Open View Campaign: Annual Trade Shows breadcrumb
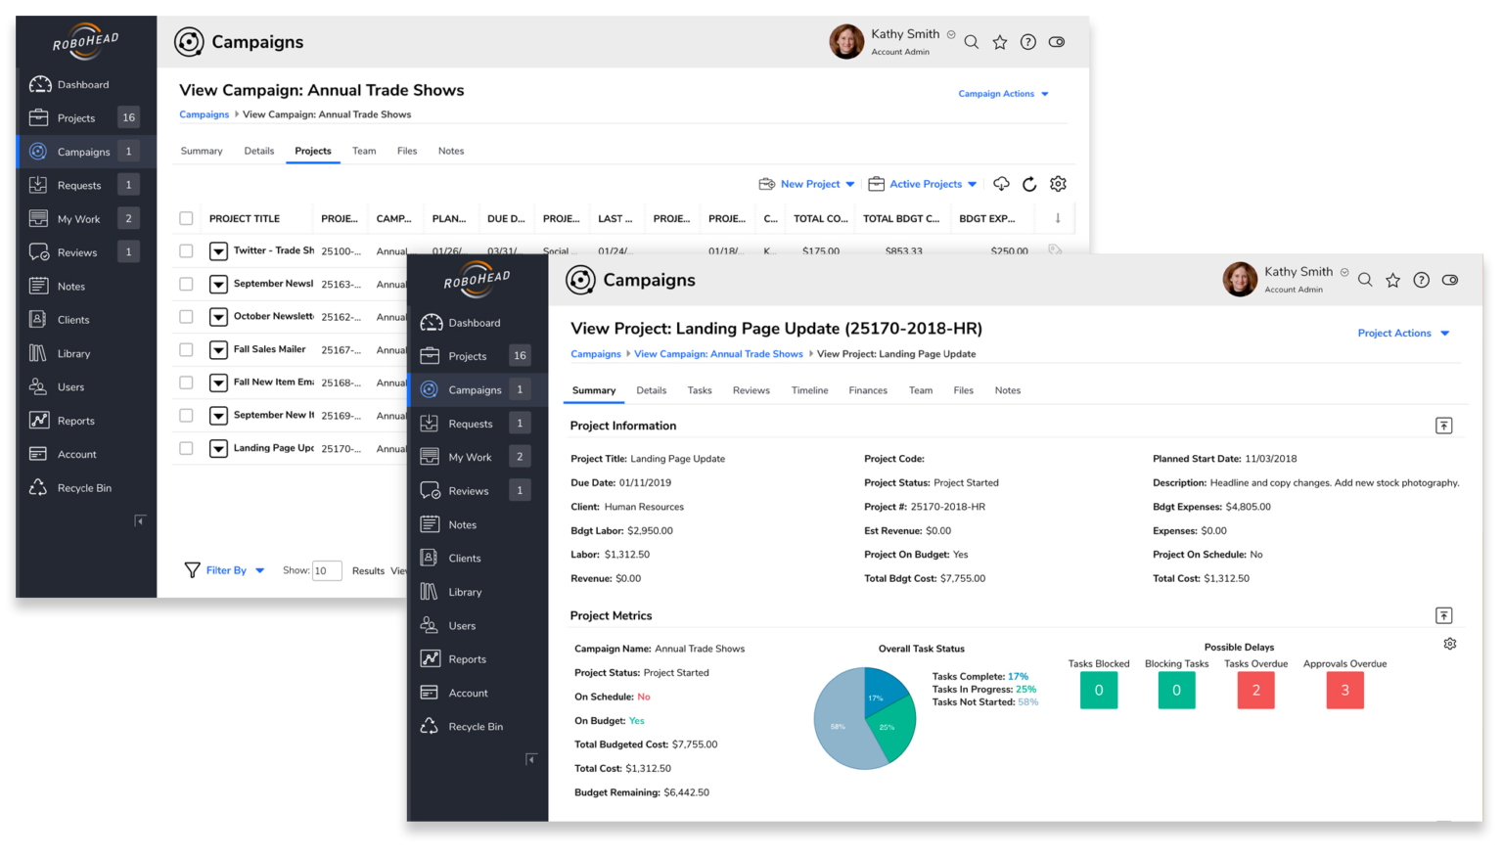The image size is (1503, 856). (x=718, y=353)
